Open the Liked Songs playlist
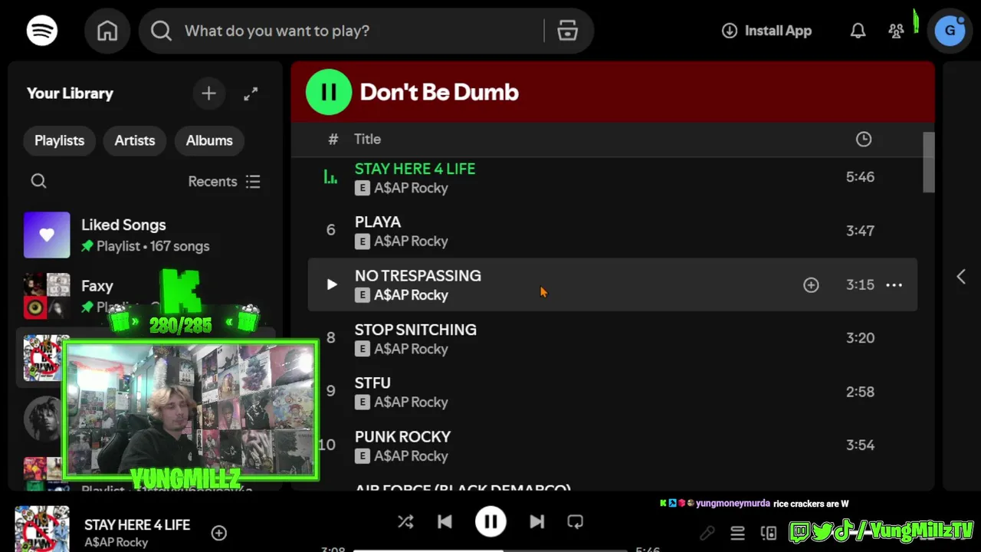Image resolution: width=981 pixels, height=552 pixels. (x=146, y=235)
